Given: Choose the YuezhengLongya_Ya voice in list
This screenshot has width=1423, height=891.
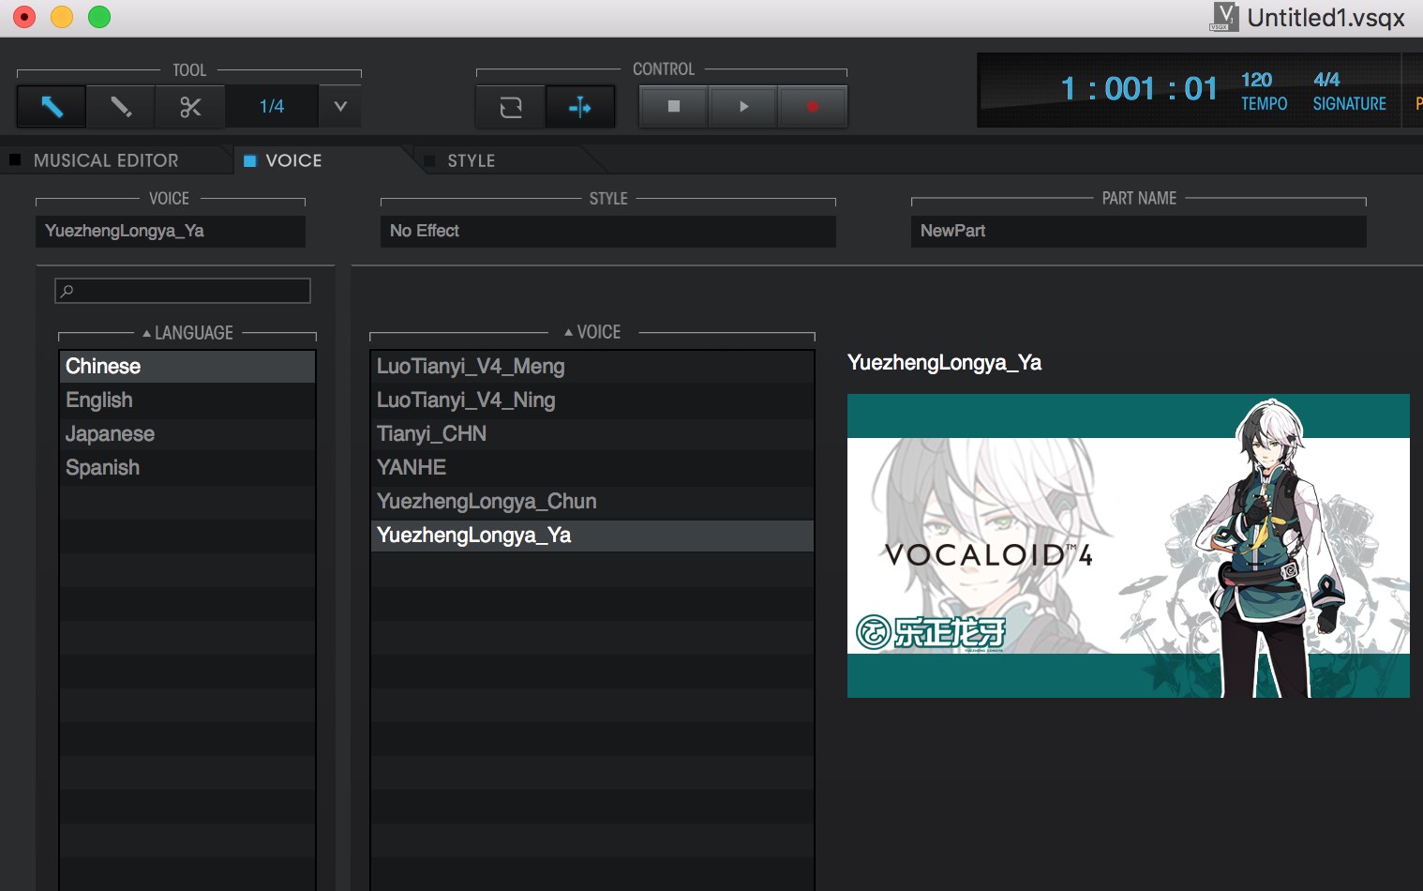Looking at the screenshot, I should pyautogui.click(x=592, y=535).
